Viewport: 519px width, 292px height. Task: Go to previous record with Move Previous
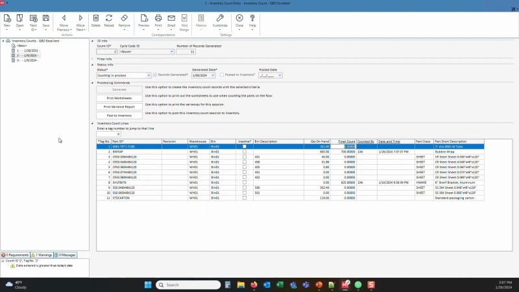(64, 19)
